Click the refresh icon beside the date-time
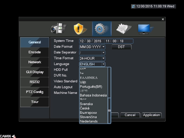 click(133, 6)
